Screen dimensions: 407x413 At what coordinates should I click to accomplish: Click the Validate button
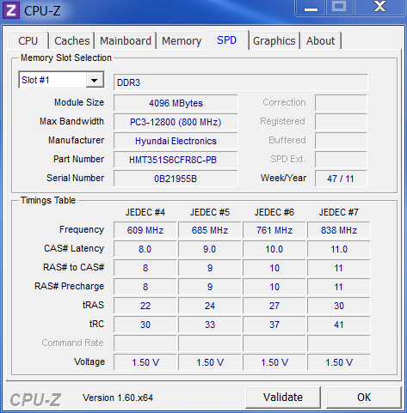click(x=283, y=398)
